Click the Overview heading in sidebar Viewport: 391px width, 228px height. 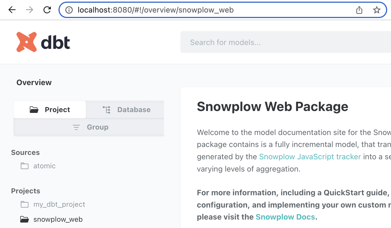coord(34,82)
